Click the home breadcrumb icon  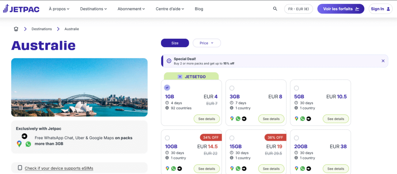16,29
